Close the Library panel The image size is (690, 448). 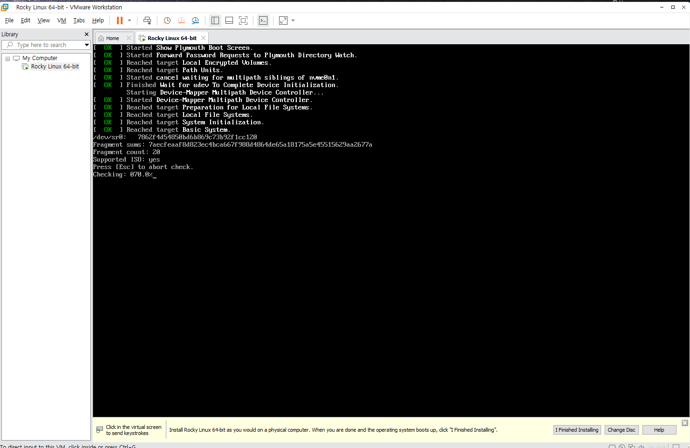87,34
